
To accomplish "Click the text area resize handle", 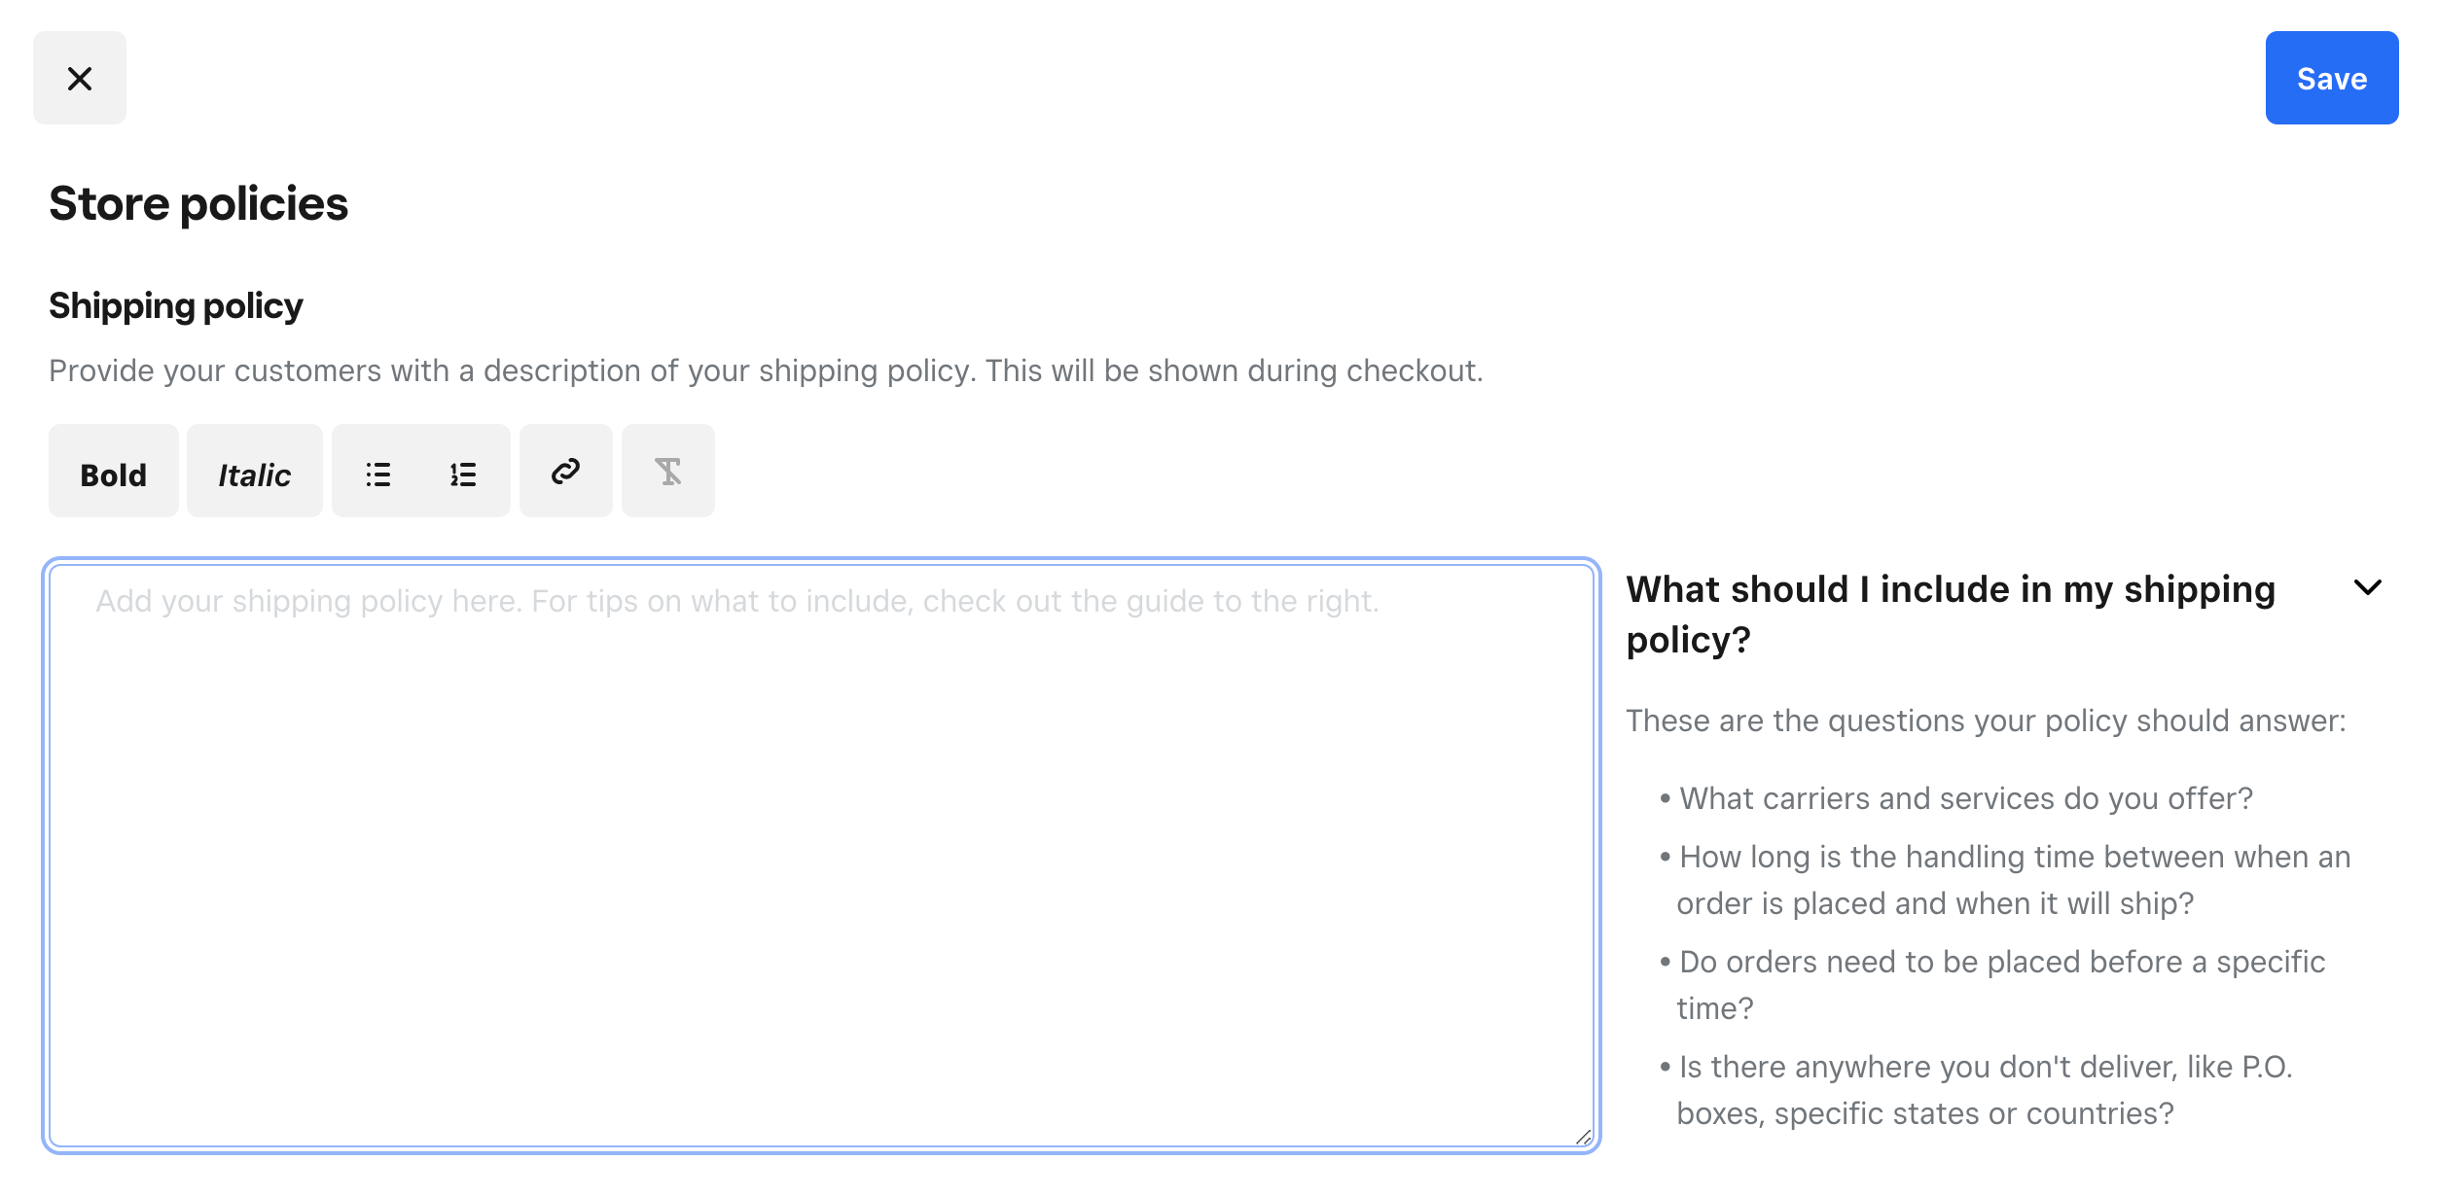I will (x=1583, y=1137).
